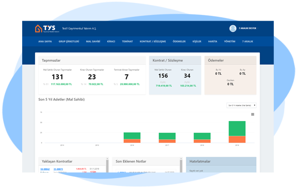Open GRUP ŞİRKETLERİ menu
Viewport: 296px width, 189px height.
coord(69,41)
